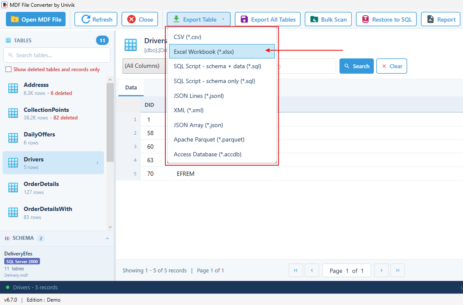
Task: Click the red Close X icon
Action: [x=132, y=19]
